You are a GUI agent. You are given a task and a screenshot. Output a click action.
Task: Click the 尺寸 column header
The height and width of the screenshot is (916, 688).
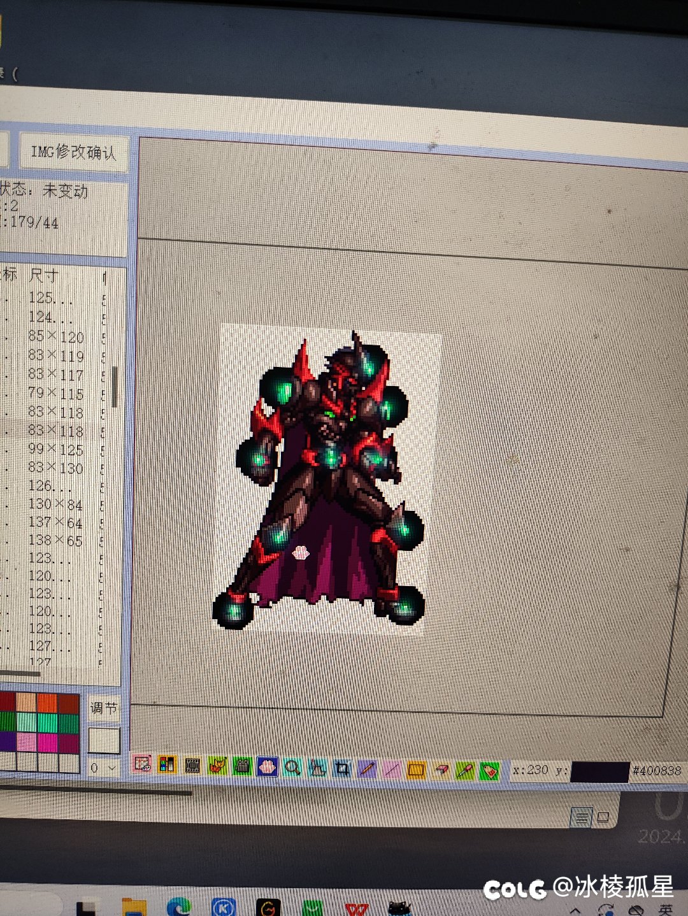43,276
